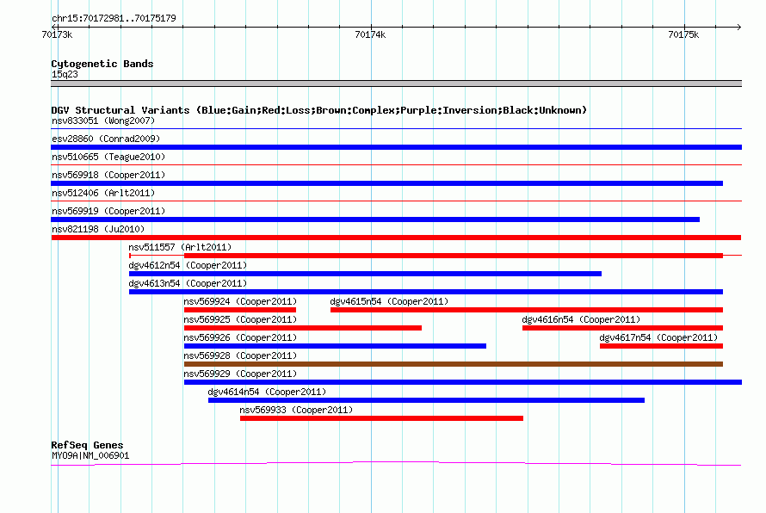The height and width of the screenshot is (513, 766).
Task: Select the 15q23 band label
Action: (x=65, y=74)
